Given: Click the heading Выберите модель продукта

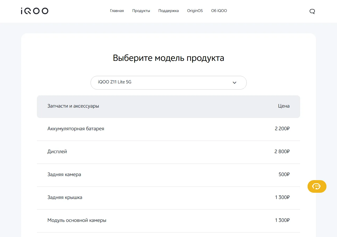Looking at the screenshot, I should (168, 58).
